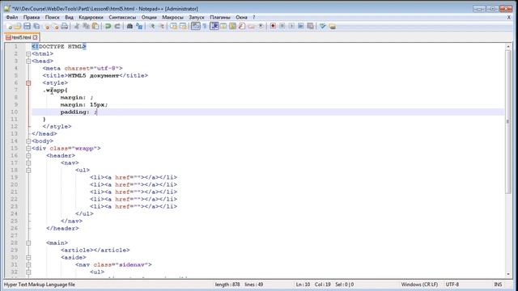Screen dimensions: 518x291
Task: Collapse the style block on line 6
Action: pos(28,82)
